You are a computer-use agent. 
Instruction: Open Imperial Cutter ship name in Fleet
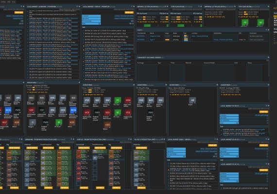pos(155,36)
